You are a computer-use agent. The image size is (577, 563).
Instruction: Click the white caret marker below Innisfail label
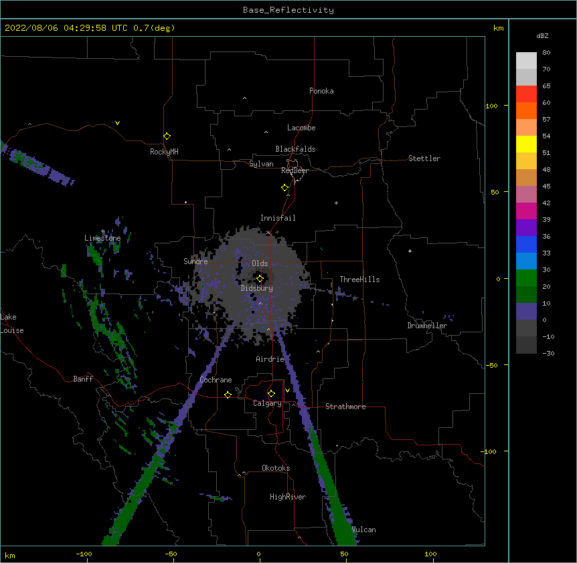point(268,233)
